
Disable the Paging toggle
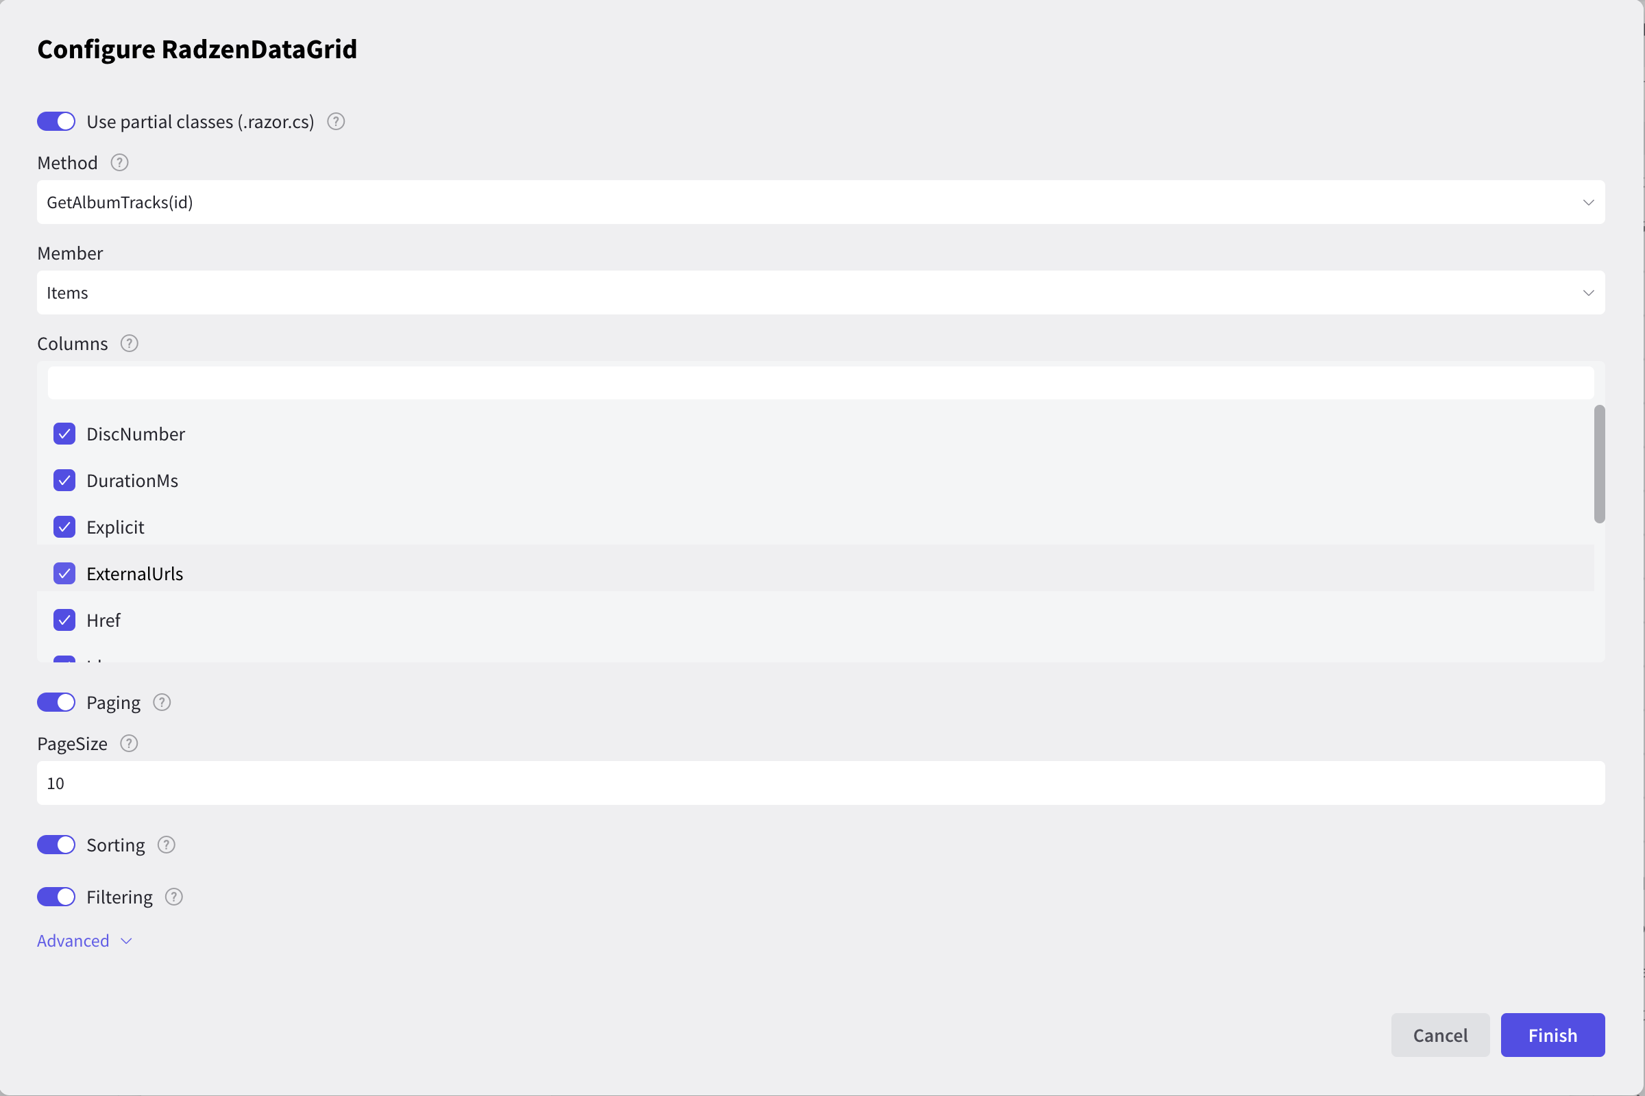tap(56, 701)
